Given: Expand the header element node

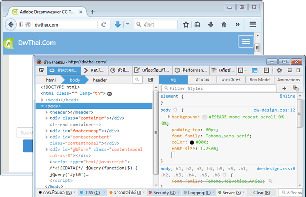Looking at the screenshot, I should tap(46, 112).
